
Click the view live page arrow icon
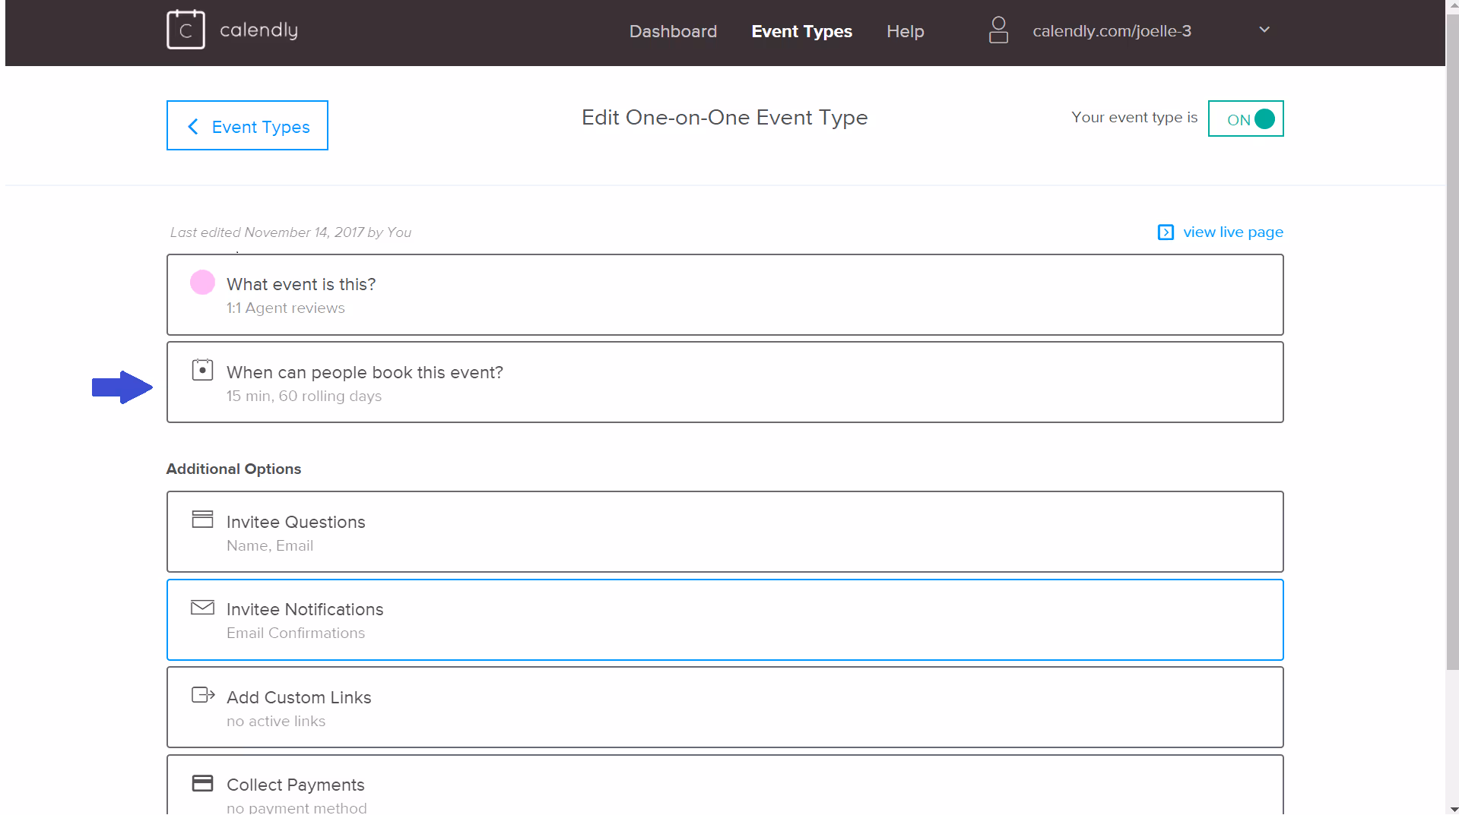coord(1166,232)
